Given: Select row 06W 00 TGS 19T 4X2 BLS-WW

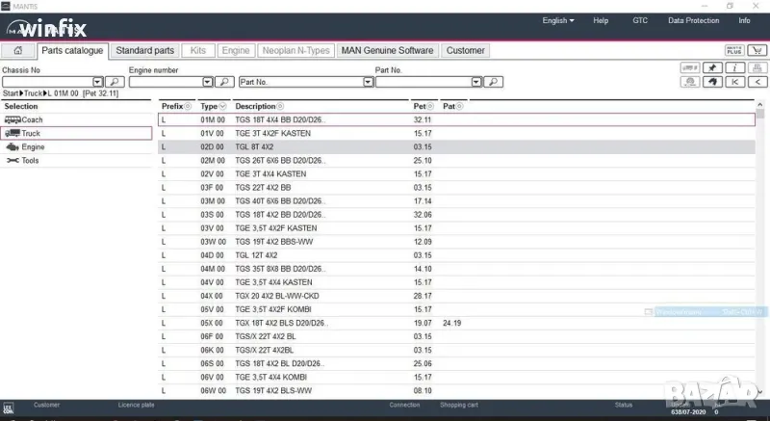Looking at the screenshot, I should (456, 391).
